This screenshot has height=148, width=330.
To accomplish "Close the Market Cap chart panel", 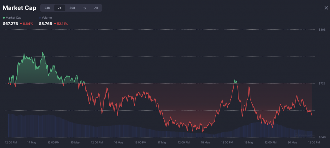I will (326, 8).
